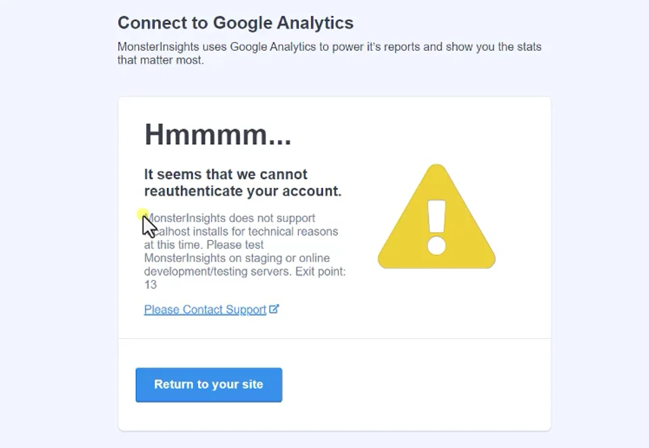Click the divider line above the blue button
Viewport: 649px width, 448px height.
pos(335,338)
